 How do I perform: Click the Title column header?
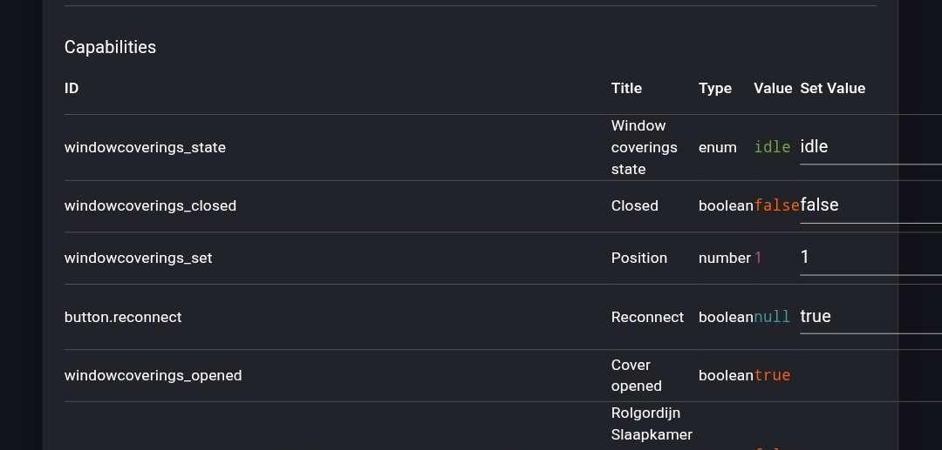coord(626,88)
